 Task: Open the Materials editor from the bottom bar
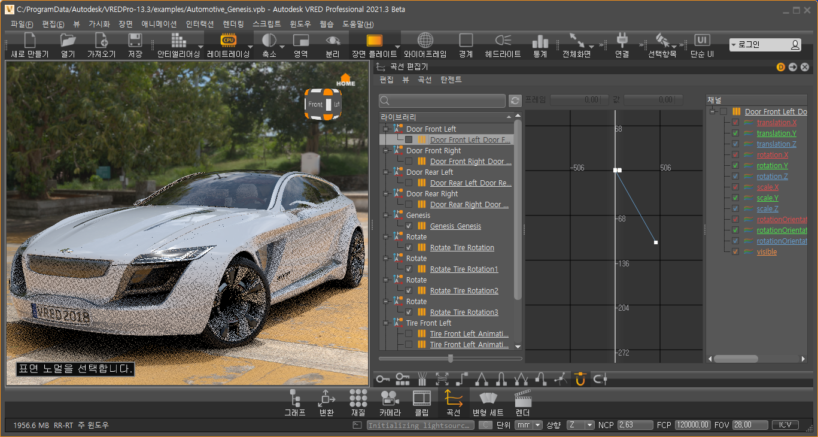358,398
